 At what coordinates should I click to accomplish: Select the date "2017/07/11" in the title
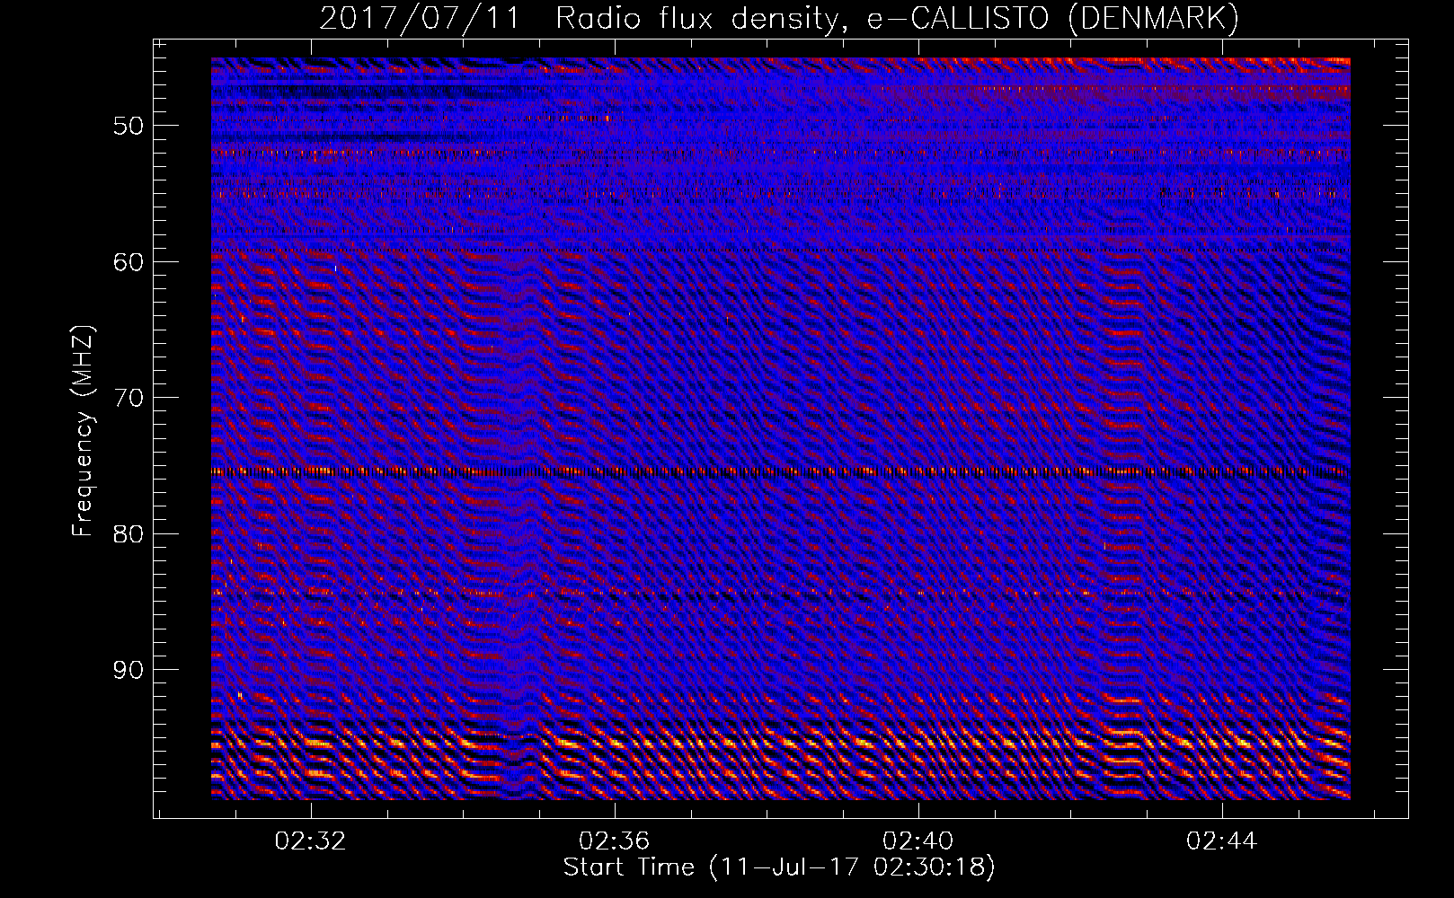coord(420,19)
